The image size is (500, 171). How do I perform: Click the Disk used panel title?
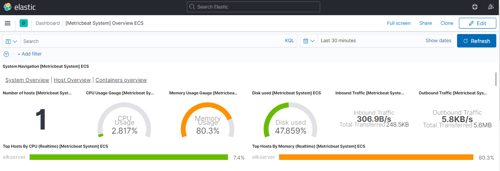(x=286, y=93)
